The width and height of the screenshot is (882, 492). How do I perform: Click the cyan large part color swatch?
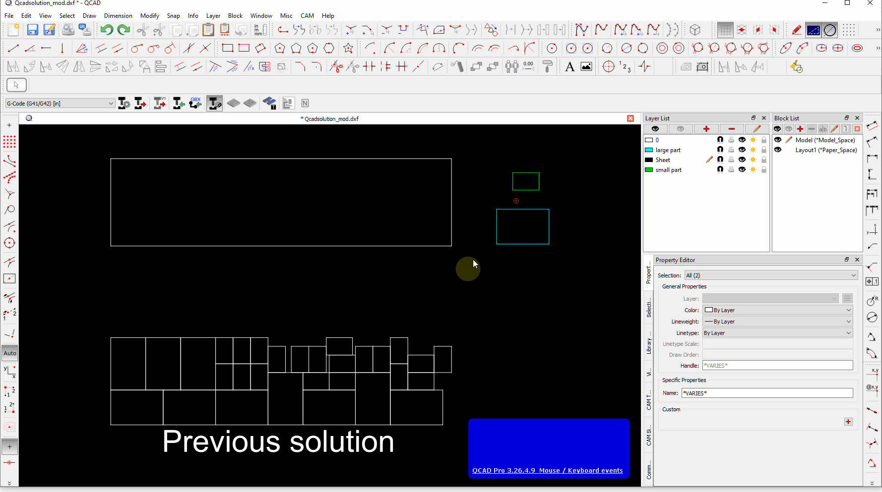(x=648, y=150)
